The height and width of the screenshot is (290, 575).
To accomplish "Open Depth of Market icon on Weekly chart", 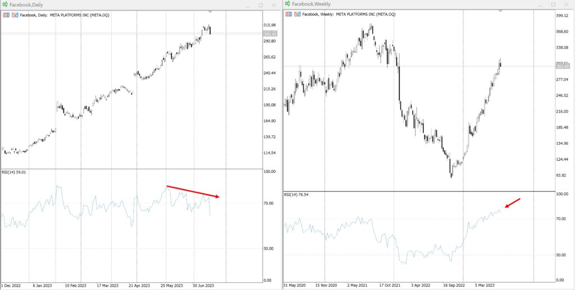I will (x=297, y=14).
